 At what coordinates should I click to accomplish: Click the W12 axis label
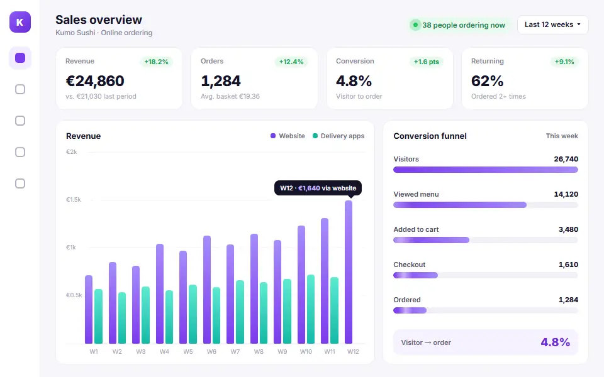click(353, 352)
